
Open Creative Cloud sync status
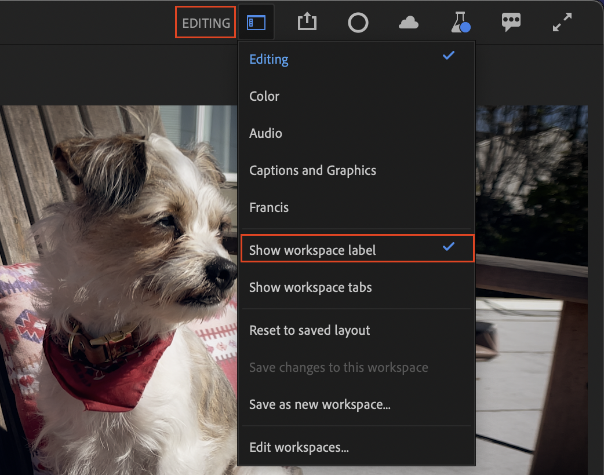pos(409,22)
